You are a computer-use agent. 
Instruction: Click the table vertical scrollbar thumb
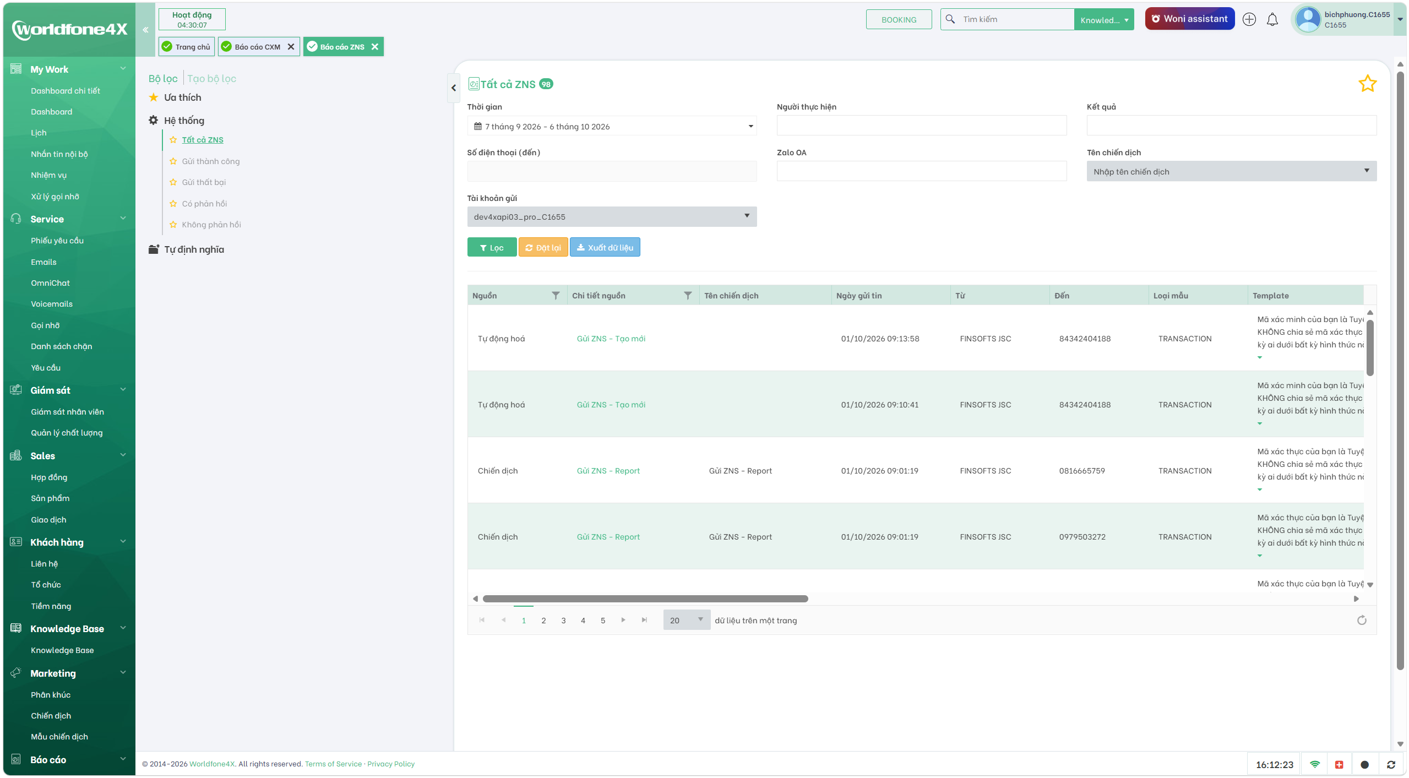(x=1370, y=348)
